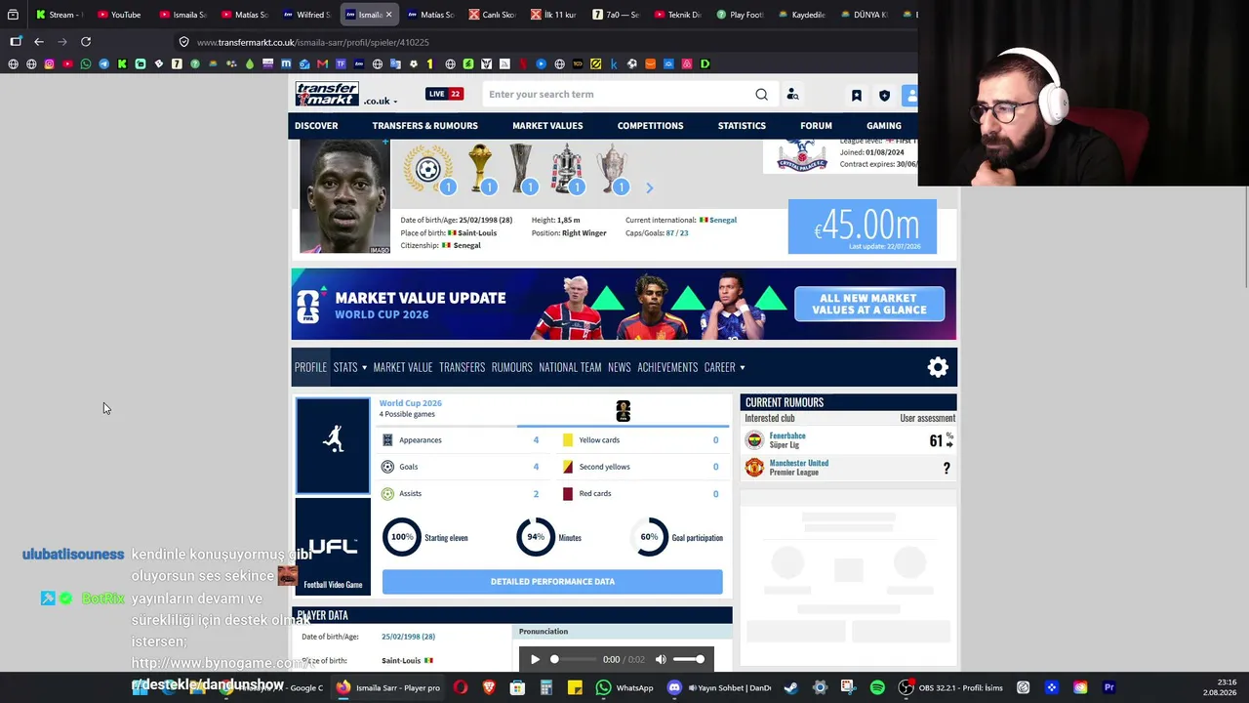The height and width of the screenshot is (703, 1249).
Task: Open the FORUM menu
Action: click(x=816, y=126)
